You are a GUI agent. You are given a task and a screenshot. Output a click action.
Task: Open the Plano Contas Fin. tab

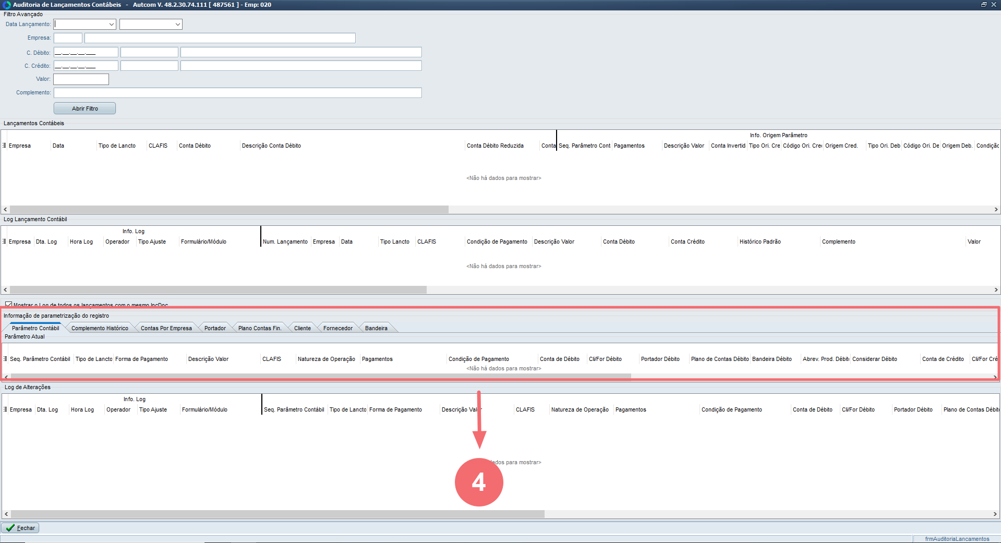click(x=260, y=328)
